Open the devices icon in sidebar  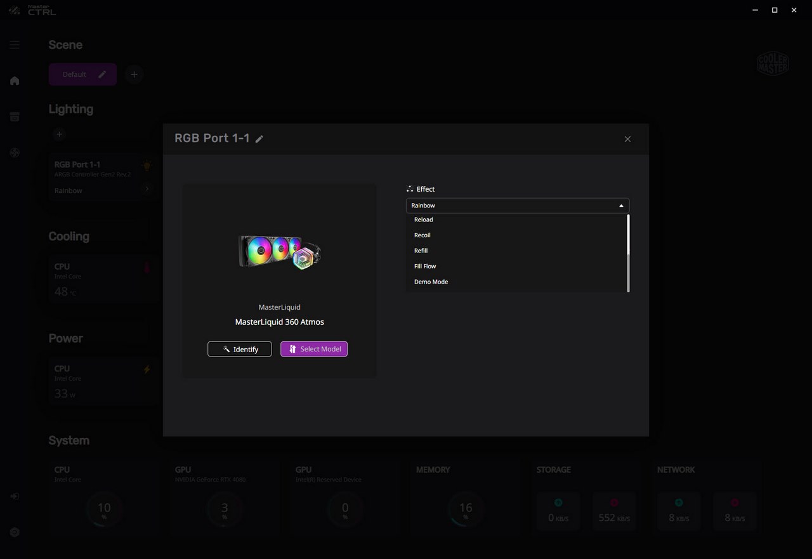click(15, 117)
